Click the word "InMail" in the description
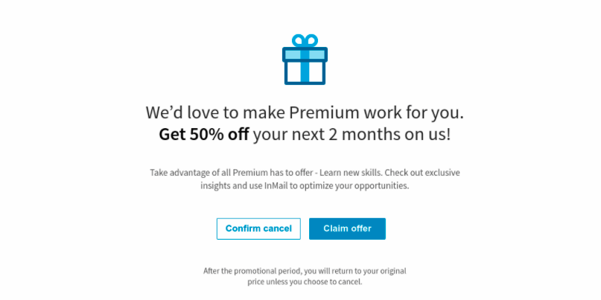This screenshot has height=300, width=601. pos(275,186)
